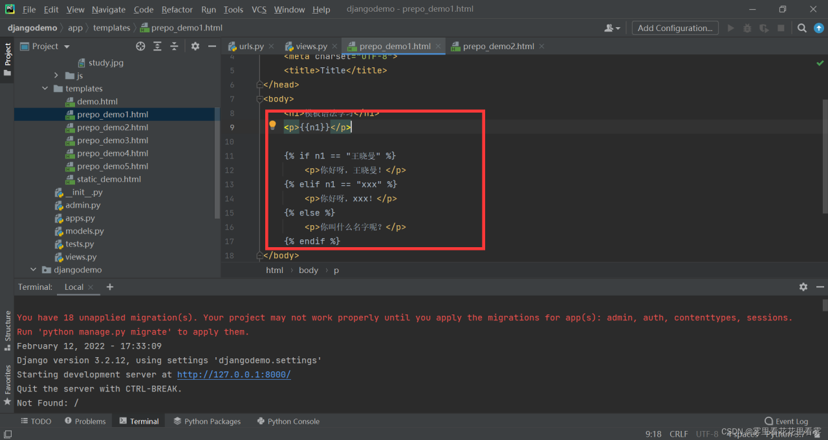Expand the js folder
The height and width of the screenshot is (440, 828).
(57, 76)
